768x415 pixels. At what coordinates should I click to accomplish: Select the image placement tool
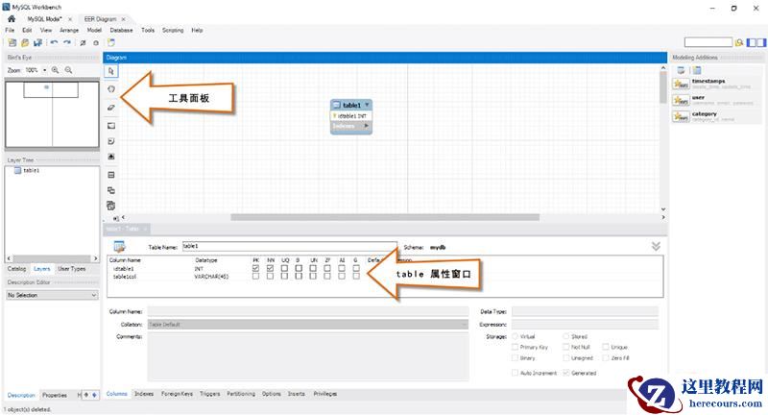coord(111,157)
